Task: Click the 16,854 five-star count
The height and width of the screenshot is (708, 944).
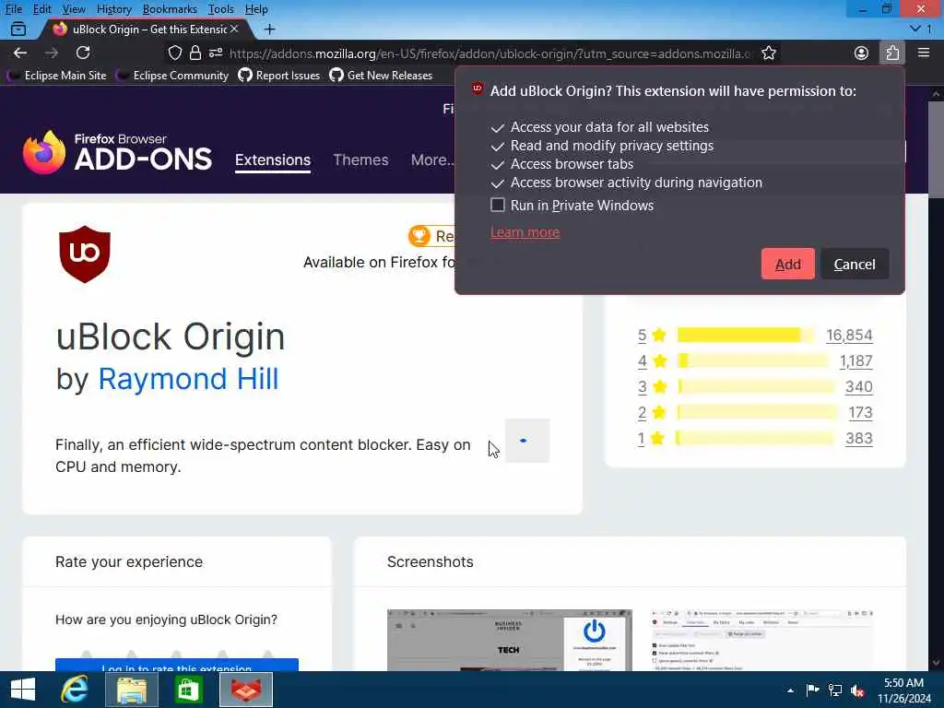Action: [x=849, y=335]
